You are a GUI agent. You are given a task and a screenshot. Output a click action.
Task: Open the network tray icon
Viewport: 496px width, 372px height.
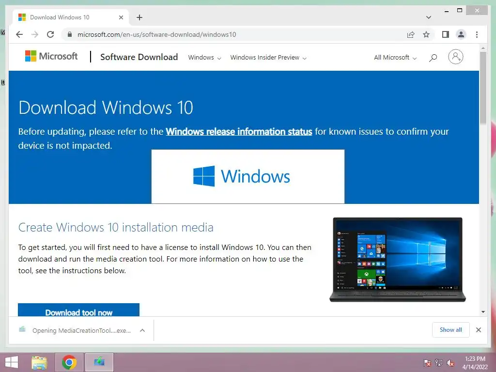pyautogui.click(x=438, y=363)
